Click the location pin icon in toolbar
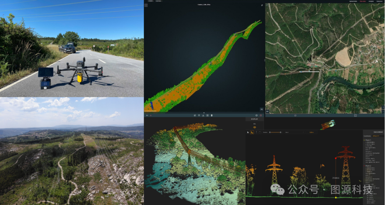Viewport: 385px width, 205px height. (x=199, y=115)
